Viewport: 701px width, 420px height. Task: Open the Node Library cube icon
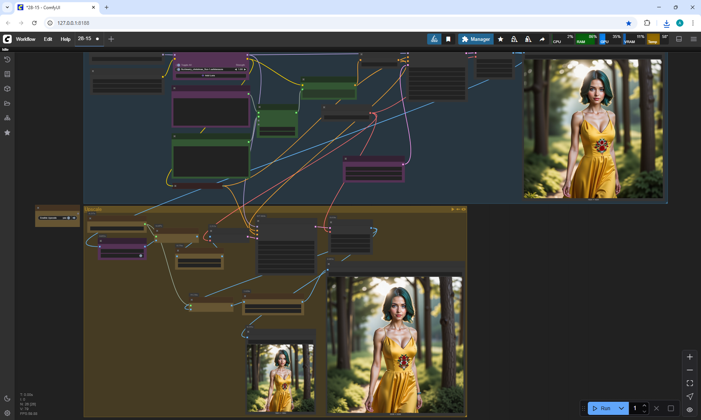(x=7, y=89)
